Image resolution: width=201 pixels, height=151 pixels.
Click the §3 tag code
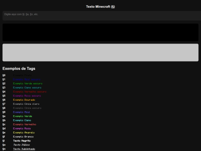click(x=4, y=88)
